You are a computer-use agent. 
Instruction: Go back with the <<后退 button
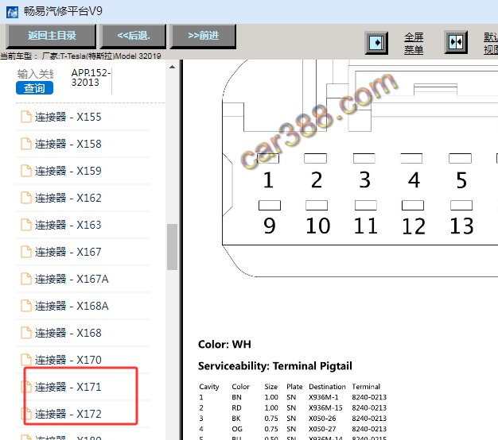(x=134, y=36)
